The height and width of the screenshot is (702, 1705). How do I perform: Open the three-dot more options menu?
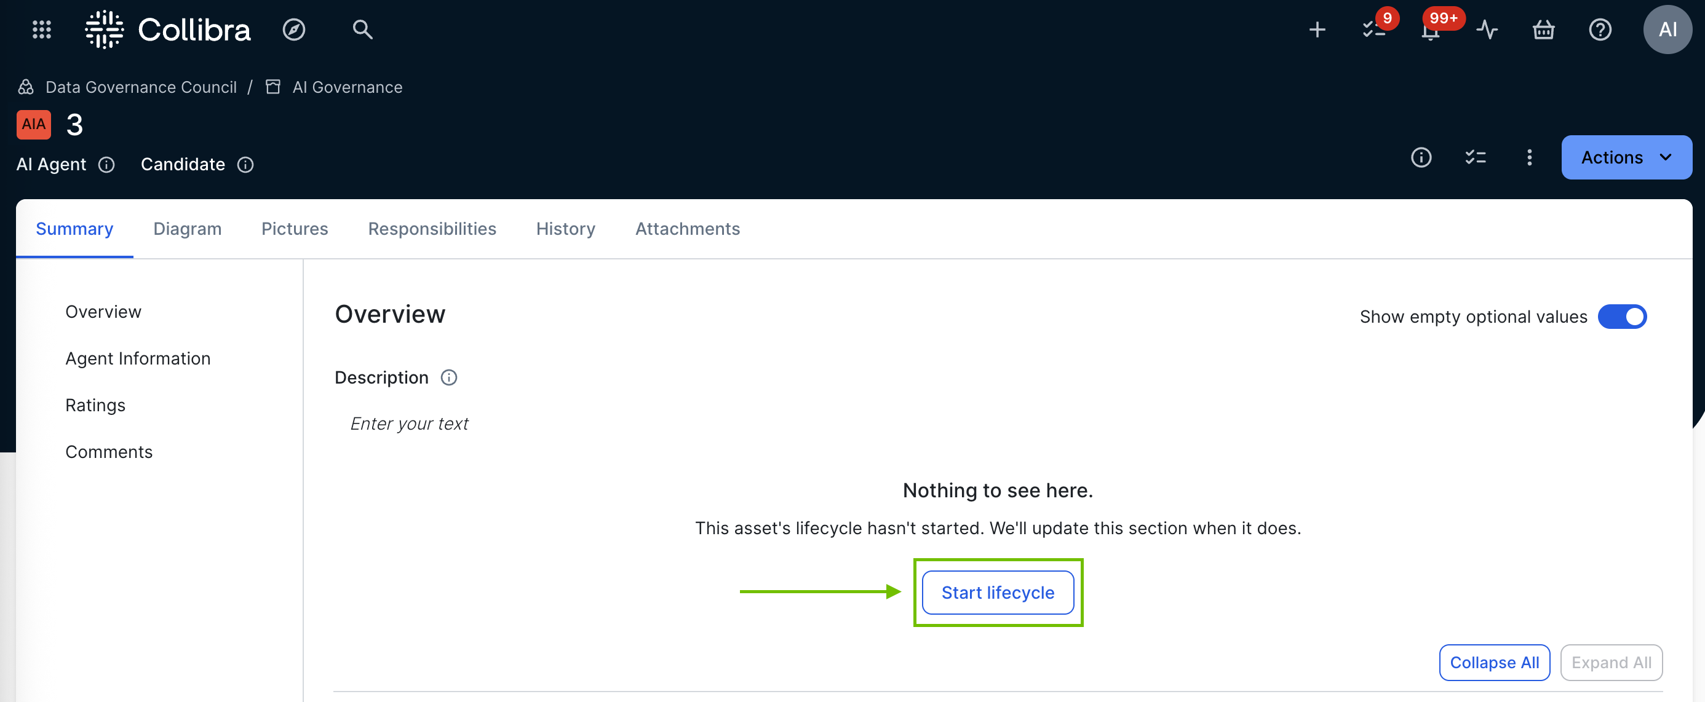click(1529, 157)
